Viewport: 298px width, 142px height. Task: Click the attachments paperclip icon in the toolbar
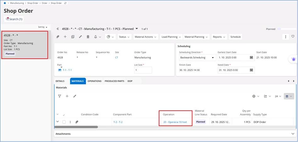[x=58, y=37]
